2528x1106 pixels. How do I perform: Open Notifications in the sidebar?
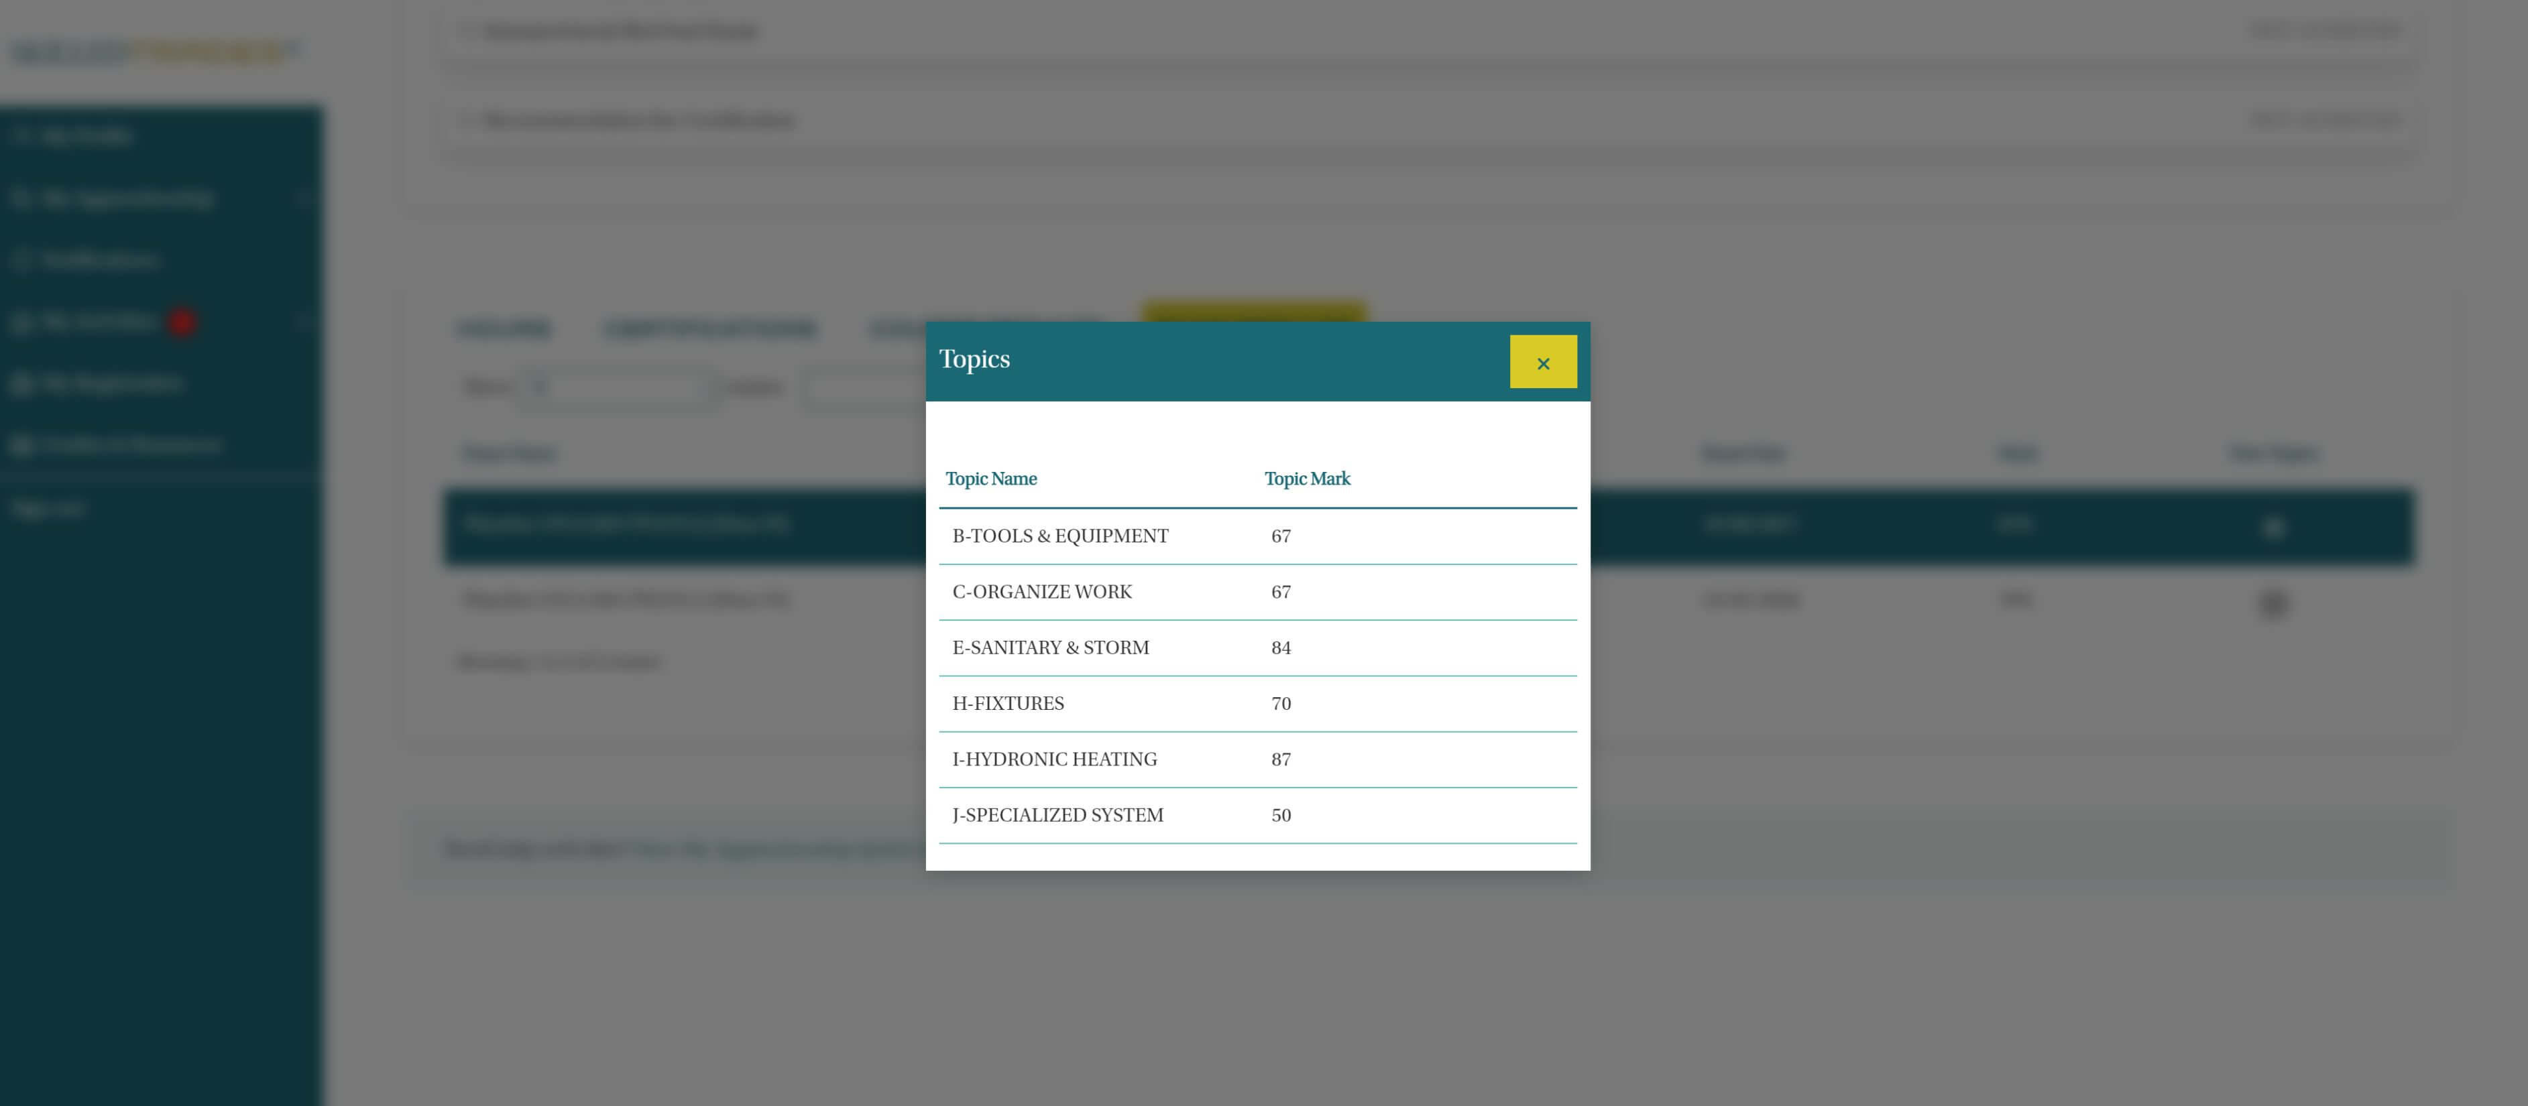(99, 260)
